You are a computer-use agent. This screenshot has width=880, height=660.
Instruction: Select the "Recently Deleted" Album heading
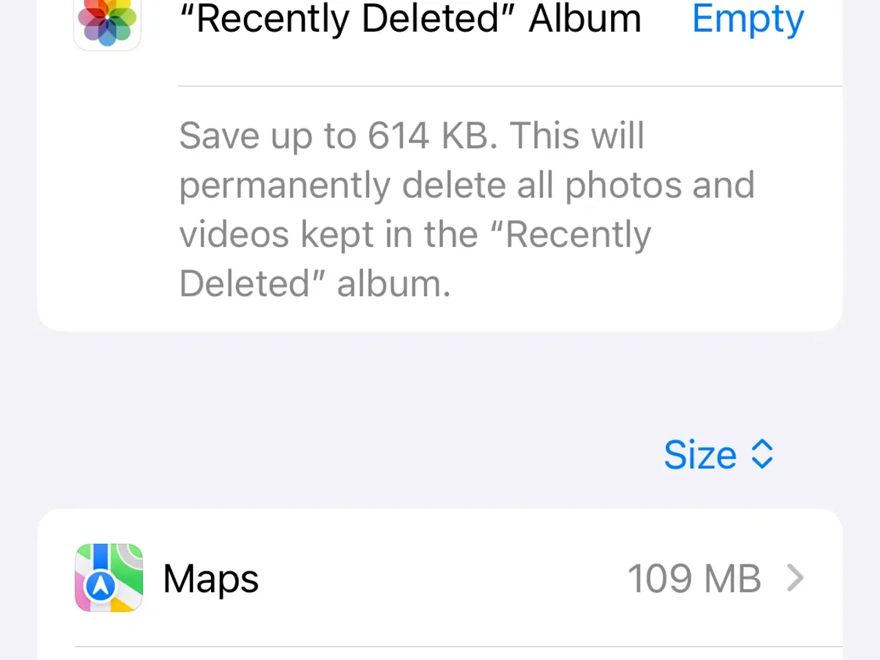click(x=410, y=18)
